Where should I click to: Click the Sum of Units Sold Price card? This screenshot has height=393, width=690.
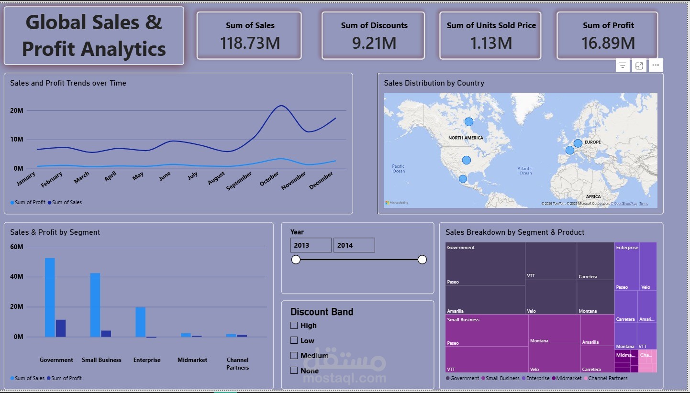pos(490,36)
